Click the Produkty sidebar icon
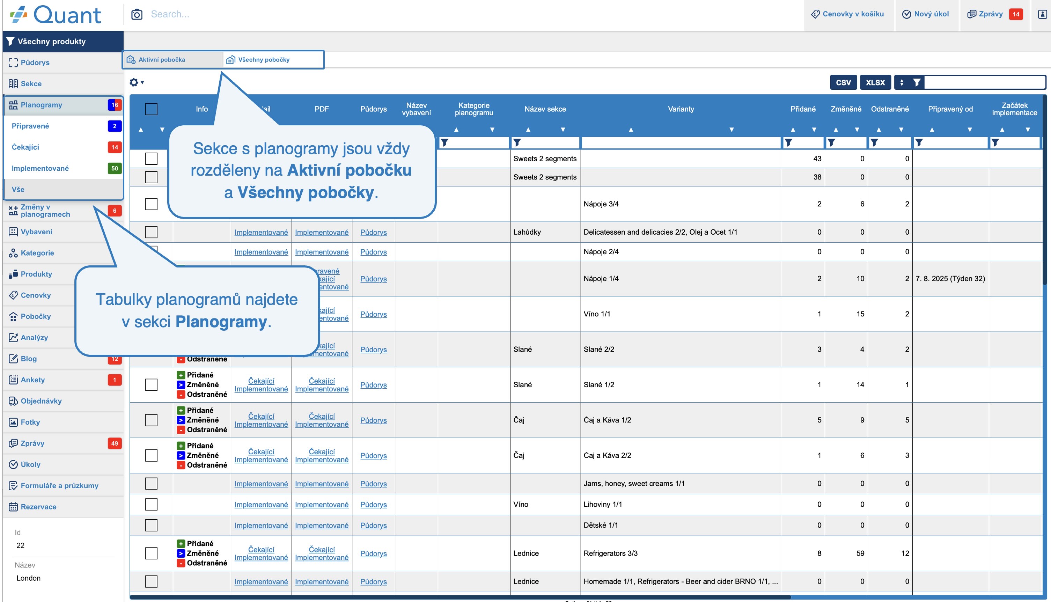This screenshot has width=1051, height=602. 13,274
